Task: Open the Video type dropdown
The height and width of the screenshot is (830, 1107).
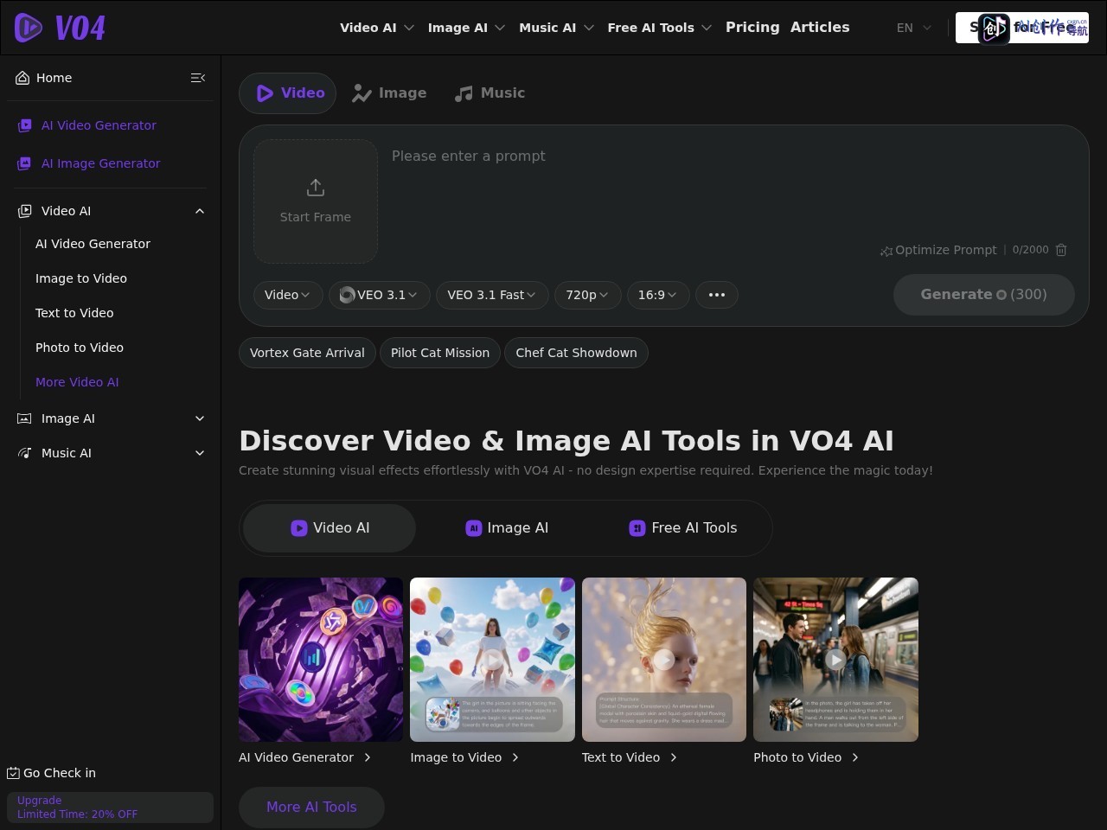Action: tap(288, 295)
